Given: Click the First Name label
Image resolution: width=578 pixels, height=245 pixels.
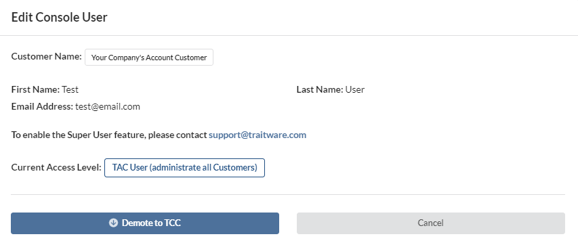Looking at the screenshot, I should pyautogui.click(x=35, y=89).
